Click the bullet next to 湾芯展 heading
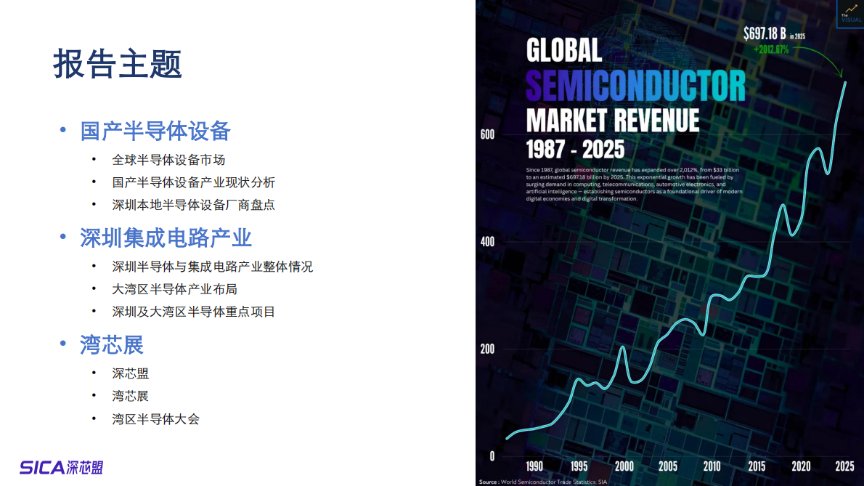Image resolution: width=864 pixels, height=486 pixels. 62,344
